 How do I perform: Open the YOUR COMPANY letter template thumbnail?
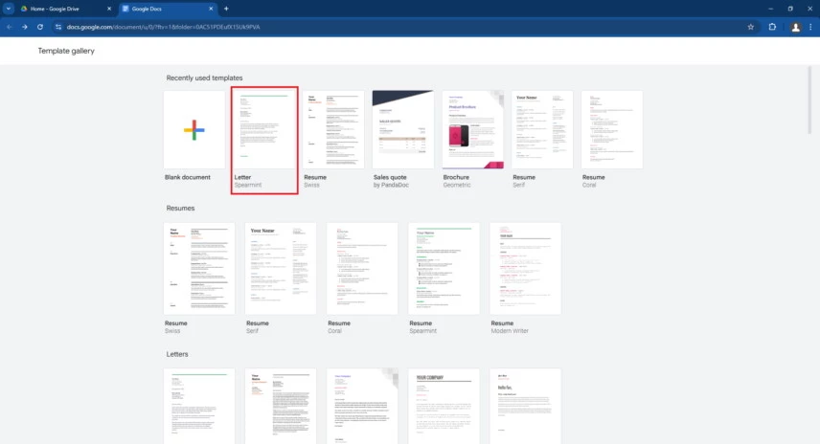coord(444,407)
